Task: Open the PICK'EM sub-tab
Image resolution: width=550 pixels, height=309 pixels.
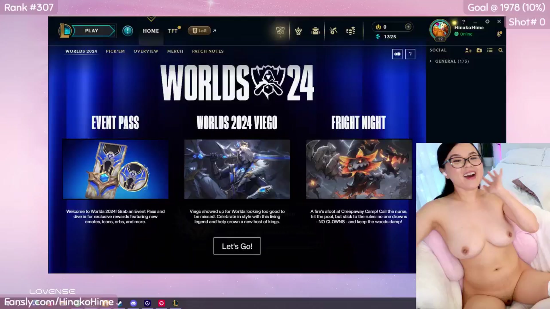Action: coord(115,51)
